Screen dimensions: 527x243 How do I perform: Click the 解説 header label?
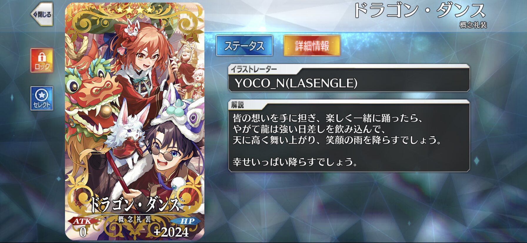coord(237,105)
